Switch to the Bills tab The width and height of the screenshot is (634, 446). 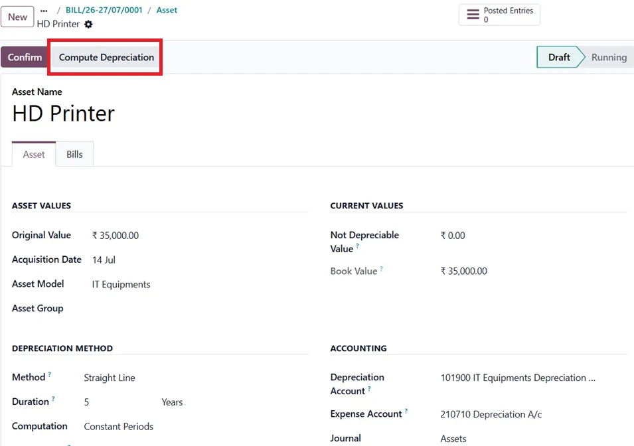pyautogui.click(x=74, y=155)
